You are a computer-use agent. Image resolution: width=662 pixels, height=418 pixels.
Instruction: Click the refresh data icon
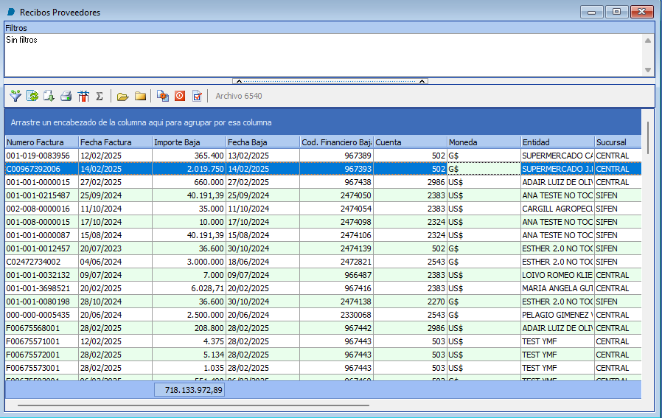(x=32, y=96)
